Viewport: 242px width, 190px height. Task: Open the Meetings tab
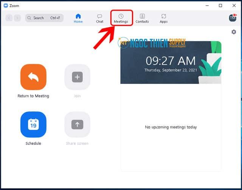pos(121,19)
